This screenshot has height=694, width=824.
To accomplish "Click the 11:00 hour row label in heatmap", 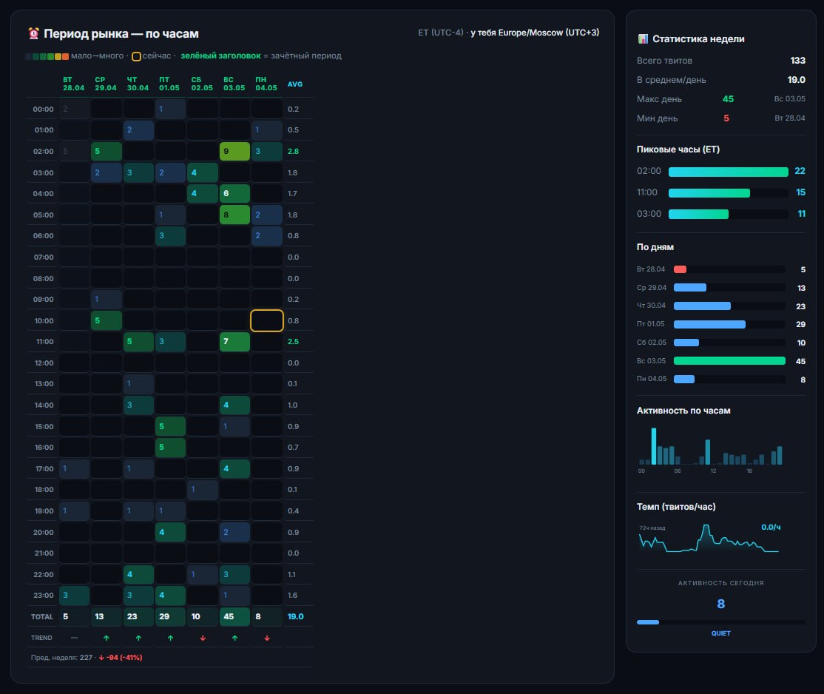I will (44, 342).
